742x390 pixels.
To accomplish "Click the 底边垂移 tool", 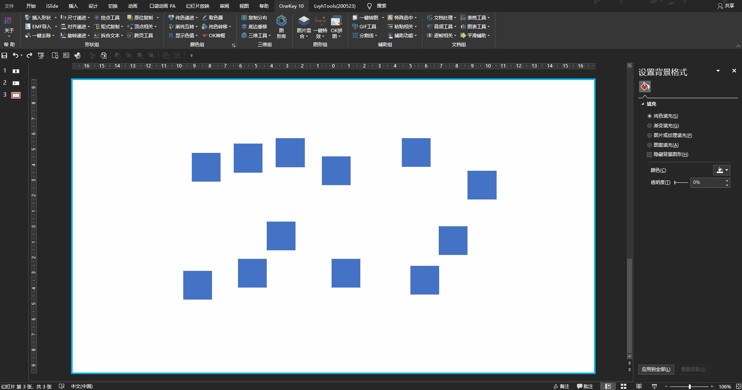I will point(254,26).
